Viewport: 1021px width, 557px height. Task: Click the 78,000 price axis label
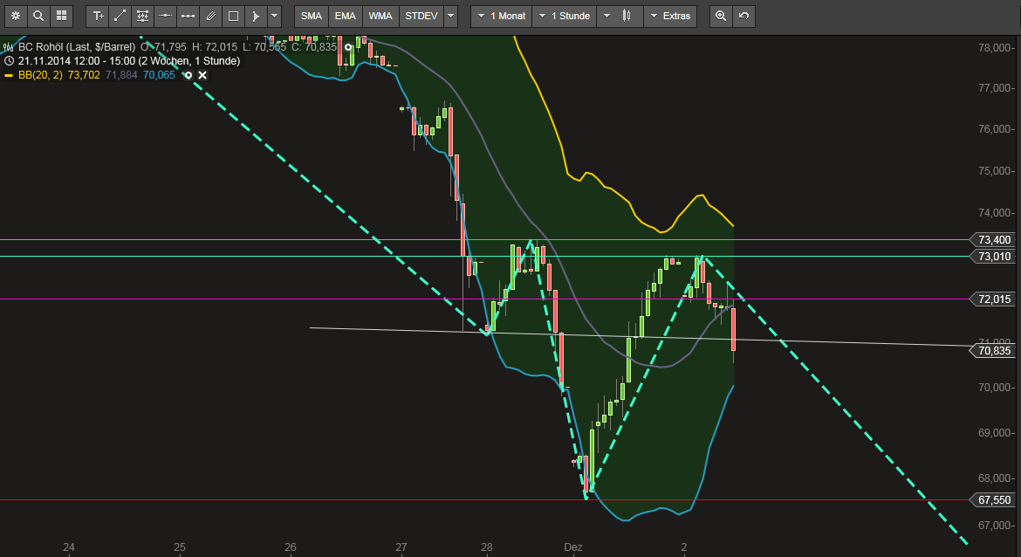pyautogui.click(x=994, y=47)
